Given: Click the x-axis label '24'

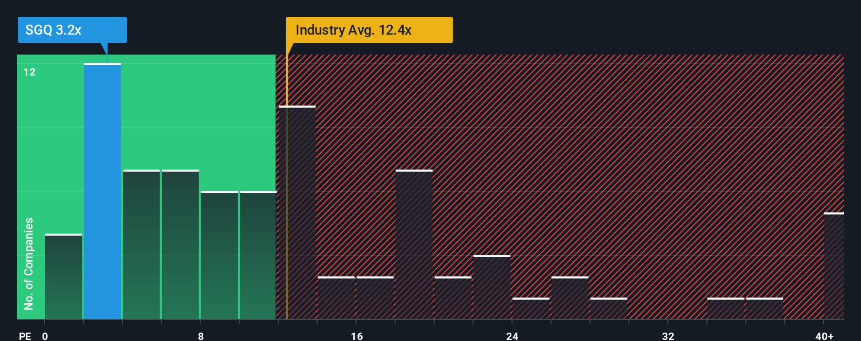Looking at the screenshot, I should pos(512,336).
